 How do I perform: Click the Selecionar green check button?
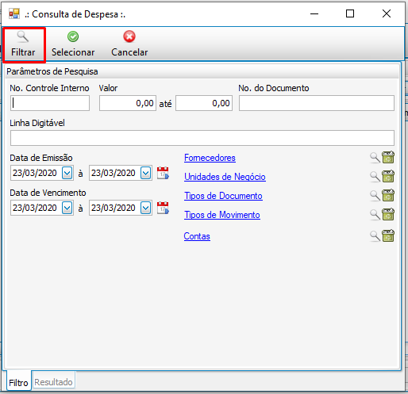coord(73,44)
